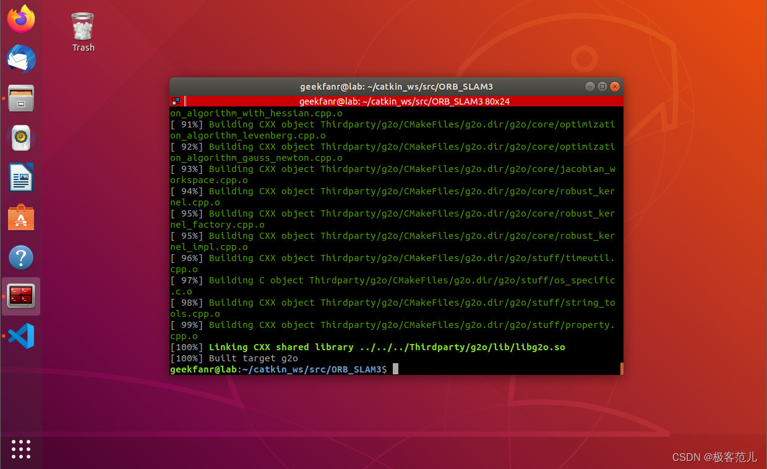
Task: Maximize the terminal window
Action: pyautogui.click(x=602, y=87)
